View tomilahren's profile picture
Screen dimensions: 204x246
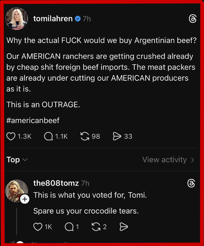coord(16,19)
